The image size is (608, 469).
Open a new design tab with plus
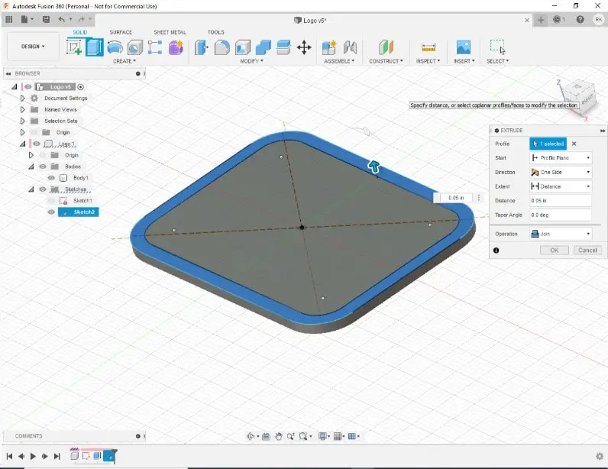point(541,20)
